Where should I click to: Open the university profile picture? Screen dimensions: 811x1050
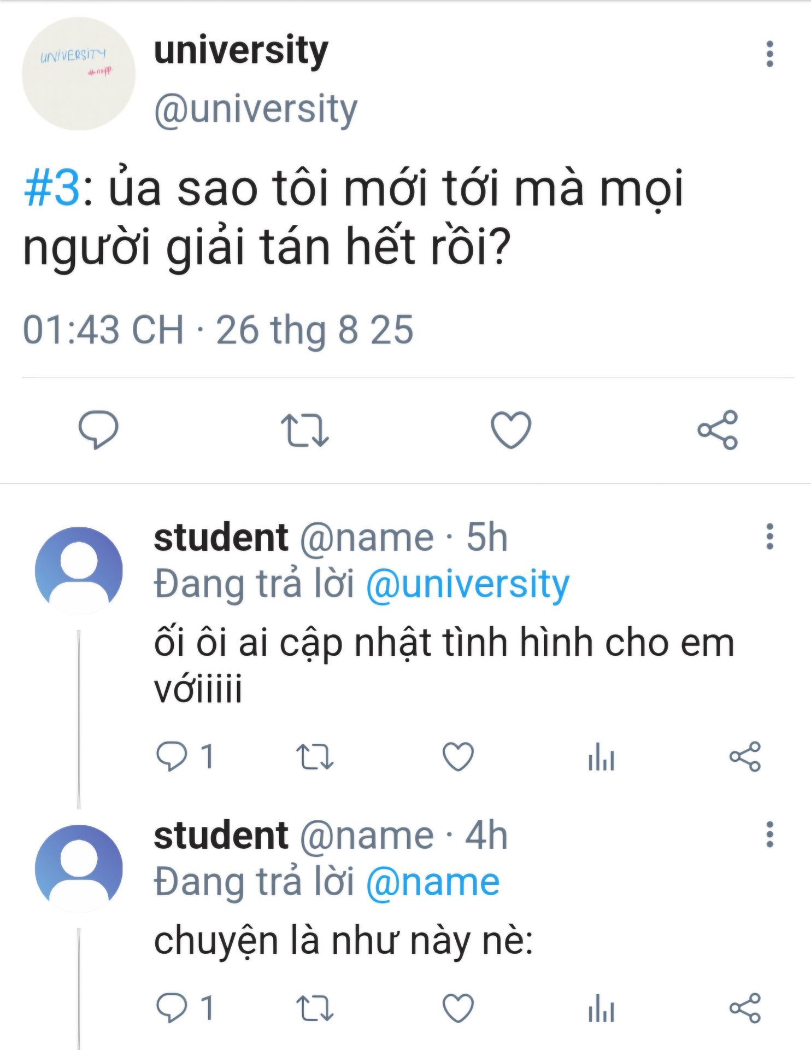coord(79,74)
